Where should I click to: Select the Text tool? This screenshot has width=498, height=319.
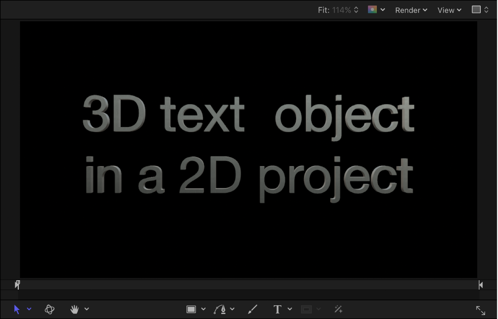click(277, 309)
